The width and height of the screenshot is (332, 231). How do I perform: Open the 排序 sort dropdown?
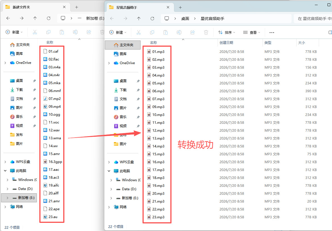click(x=227, y=32)
